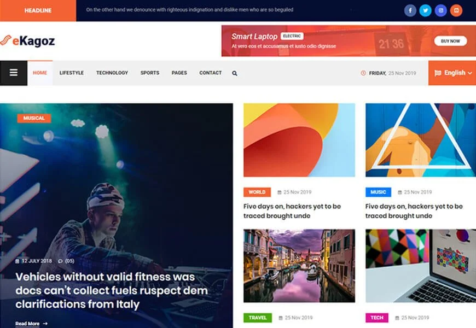Click the blue MUSIC category tag
Screen dimensions: 476x328
(x=378, y=192)
